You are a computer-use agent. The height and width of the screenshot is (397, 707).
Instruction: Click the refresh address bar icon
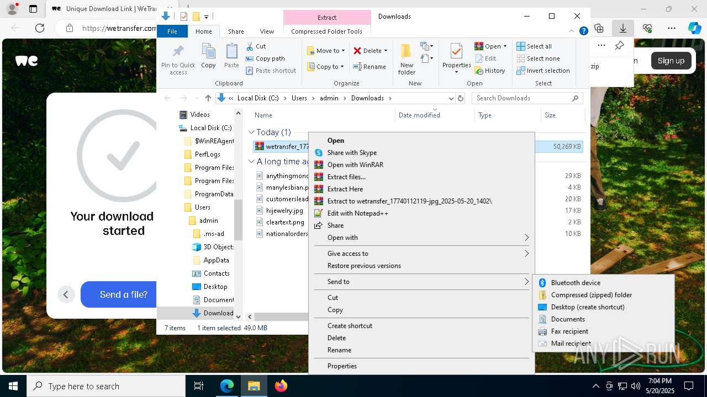pos(460,98)
